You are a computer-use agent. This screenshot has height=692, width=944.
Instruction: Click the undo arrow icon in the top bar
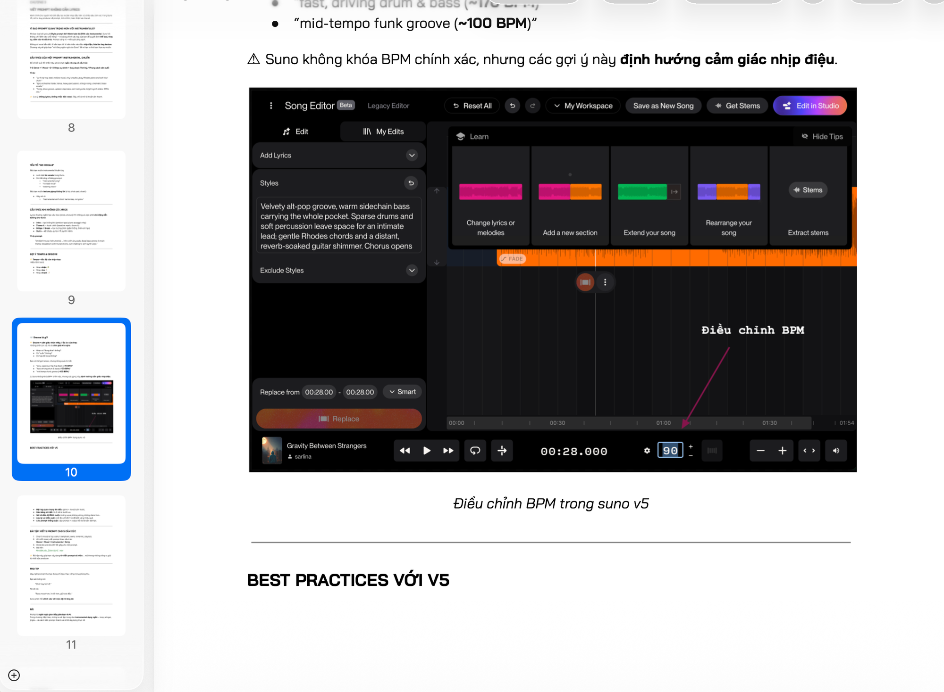tap(512, 106)
